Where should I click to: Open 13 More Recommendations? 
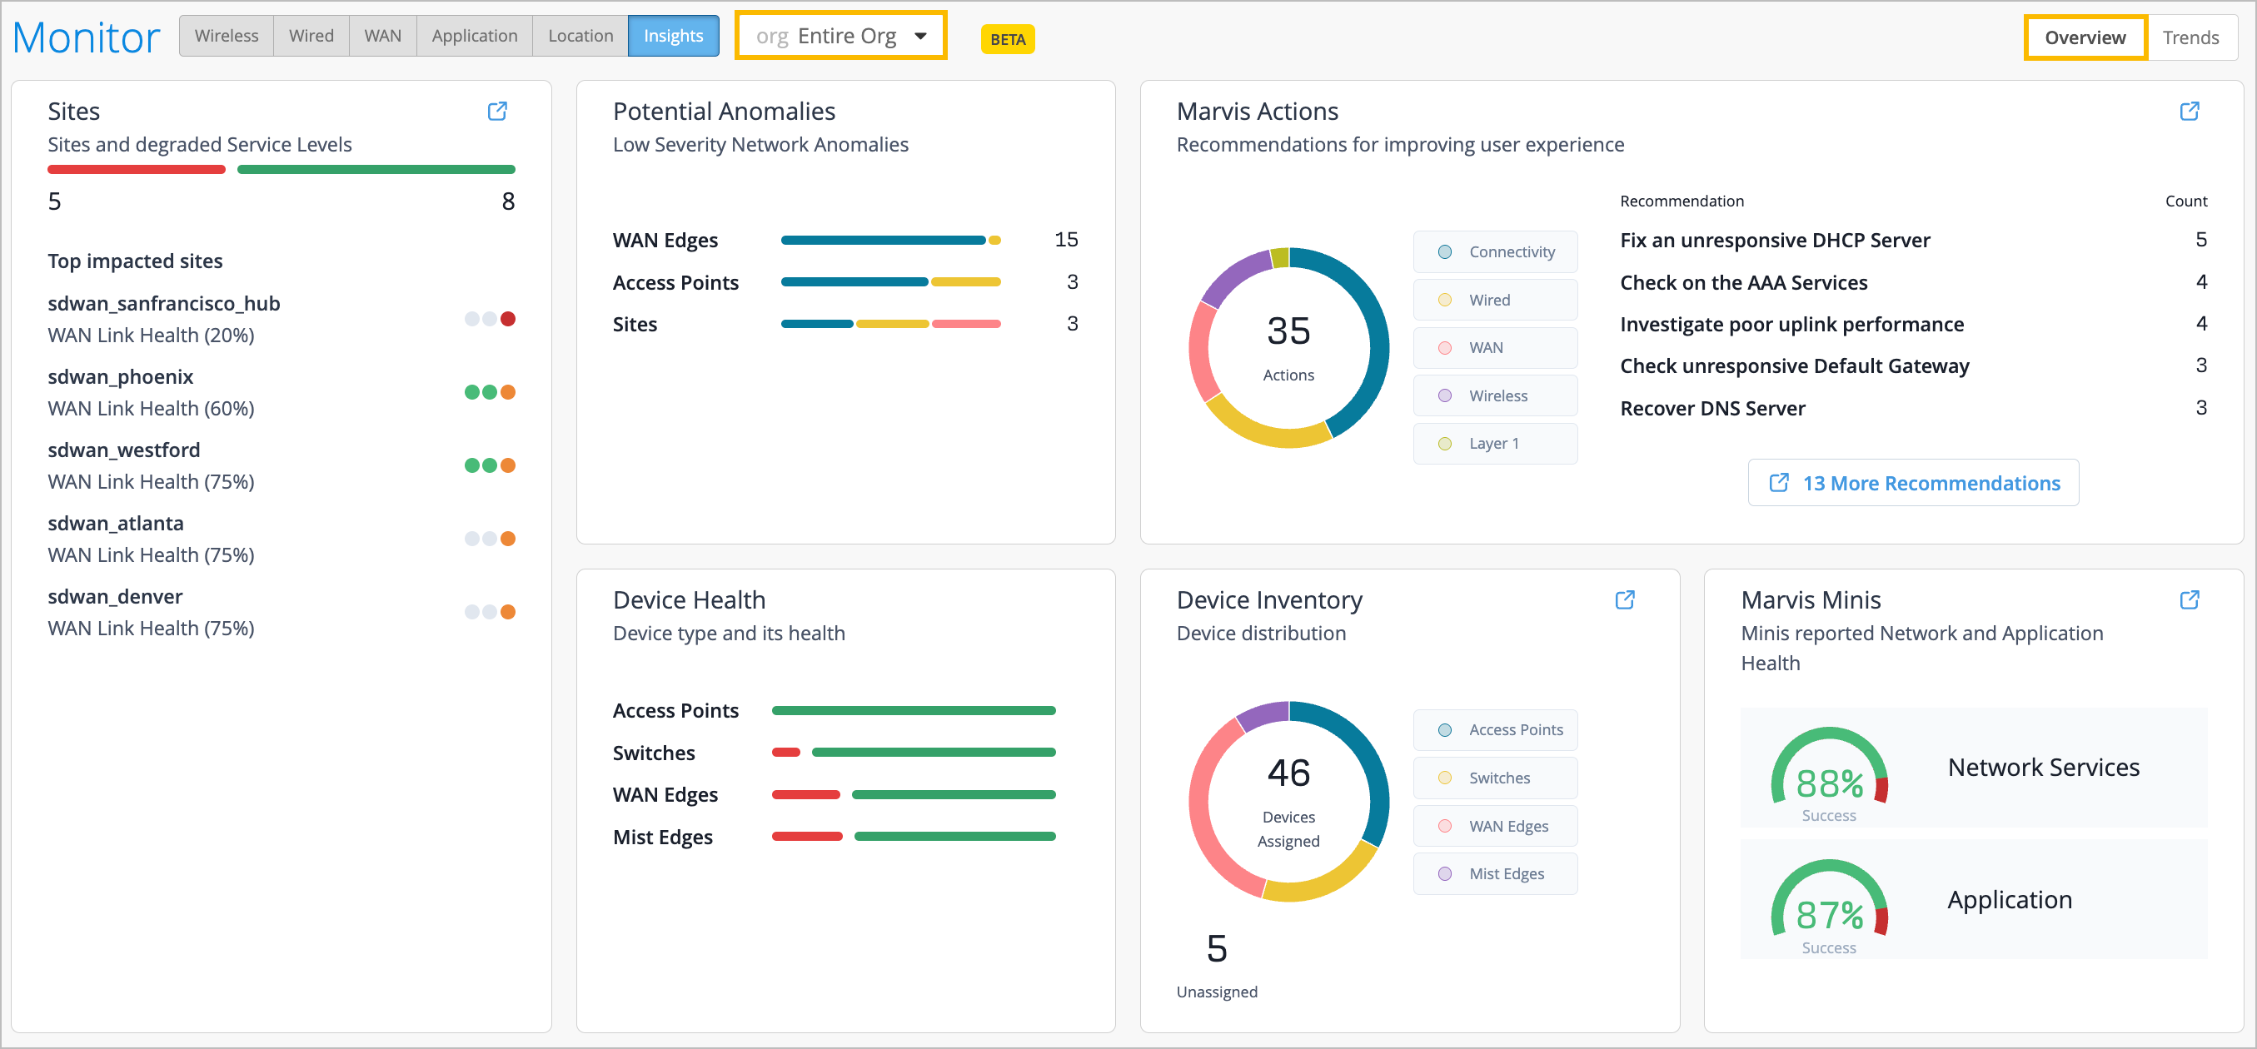(x=1913, y=483)
